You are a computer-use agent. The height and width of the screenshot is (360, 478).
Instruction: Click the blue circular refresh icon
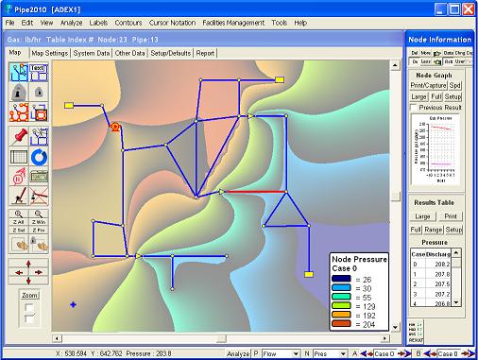click(x=39, y=157)
